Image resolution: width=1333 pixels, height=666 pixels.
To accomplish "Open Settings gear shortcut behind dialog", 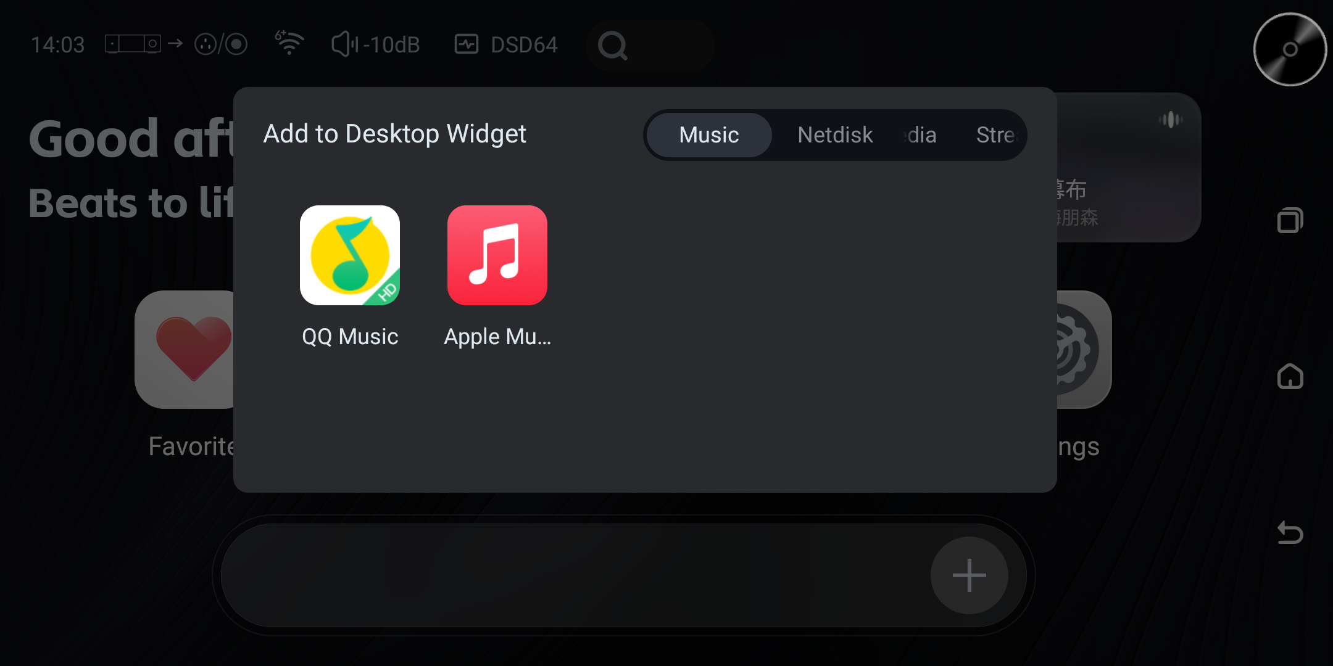I will click(x=1084, y=350).
